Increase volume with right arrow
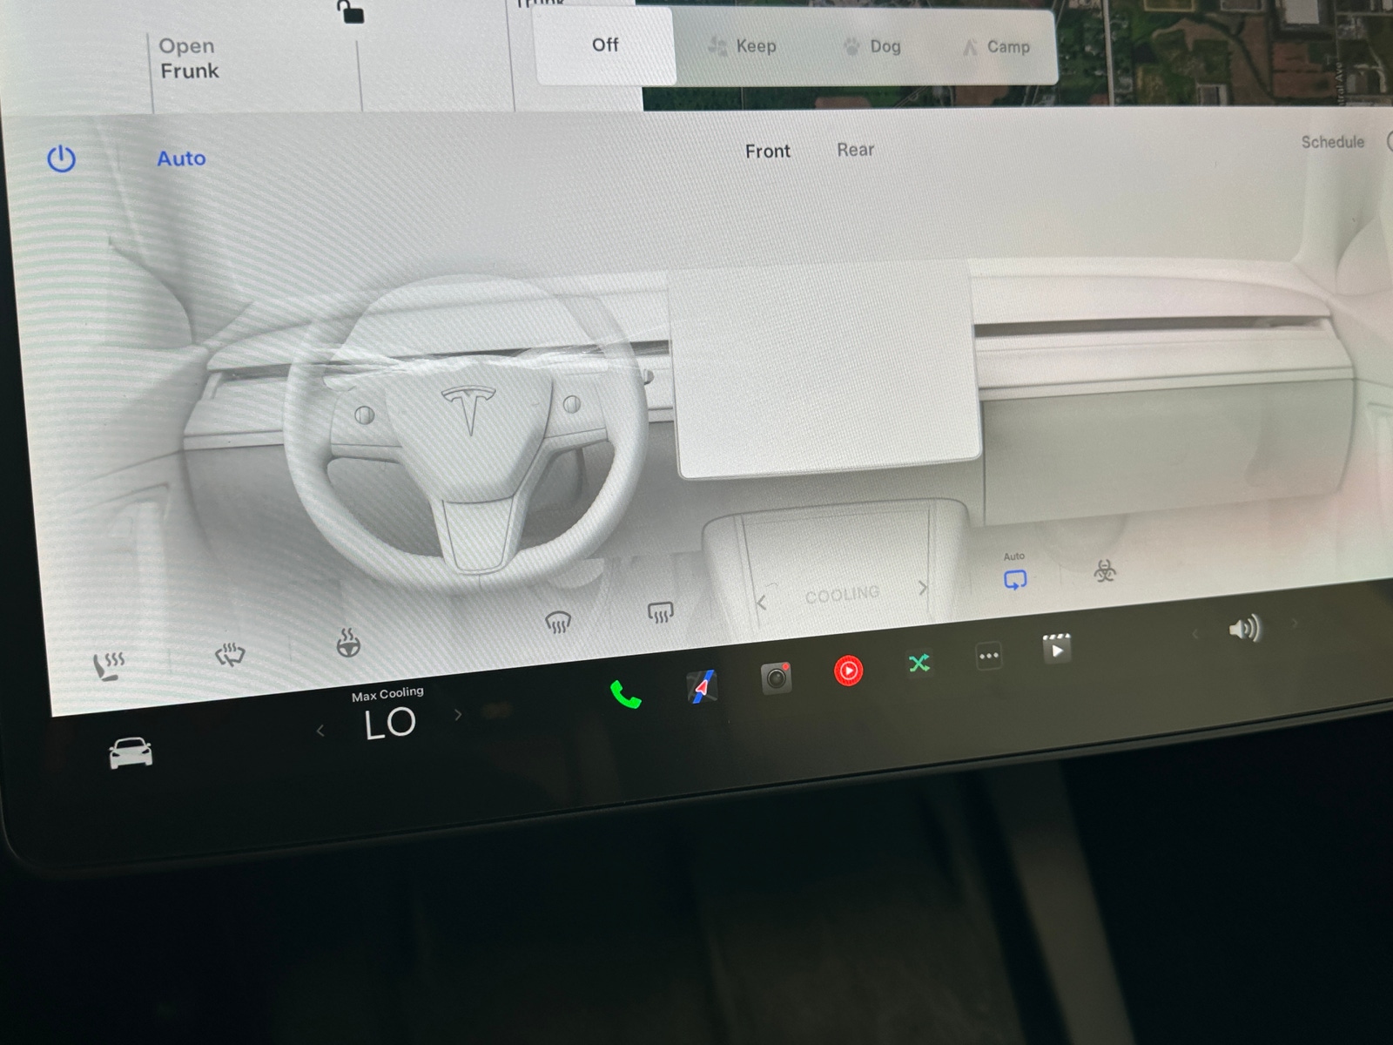The height and width of the screenshot is (1045, 1393). pyautogui.click(x=1294, y=623)
